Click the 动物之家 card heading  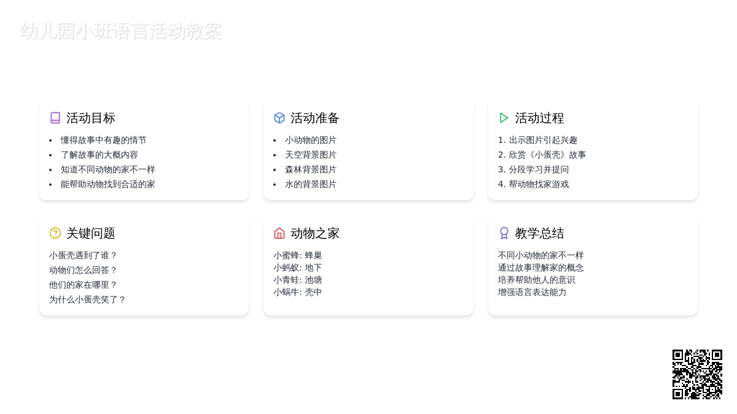[315, 233]
